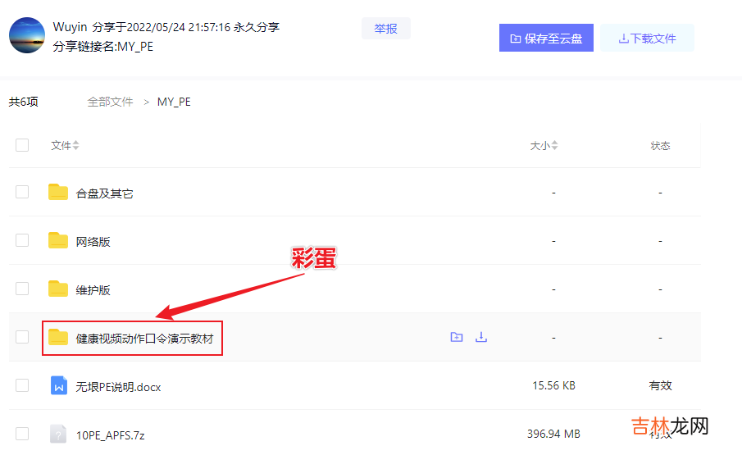Check the box for 合盘及其它 folder
This screenshot has width=742, height=455.
point(22,193)
